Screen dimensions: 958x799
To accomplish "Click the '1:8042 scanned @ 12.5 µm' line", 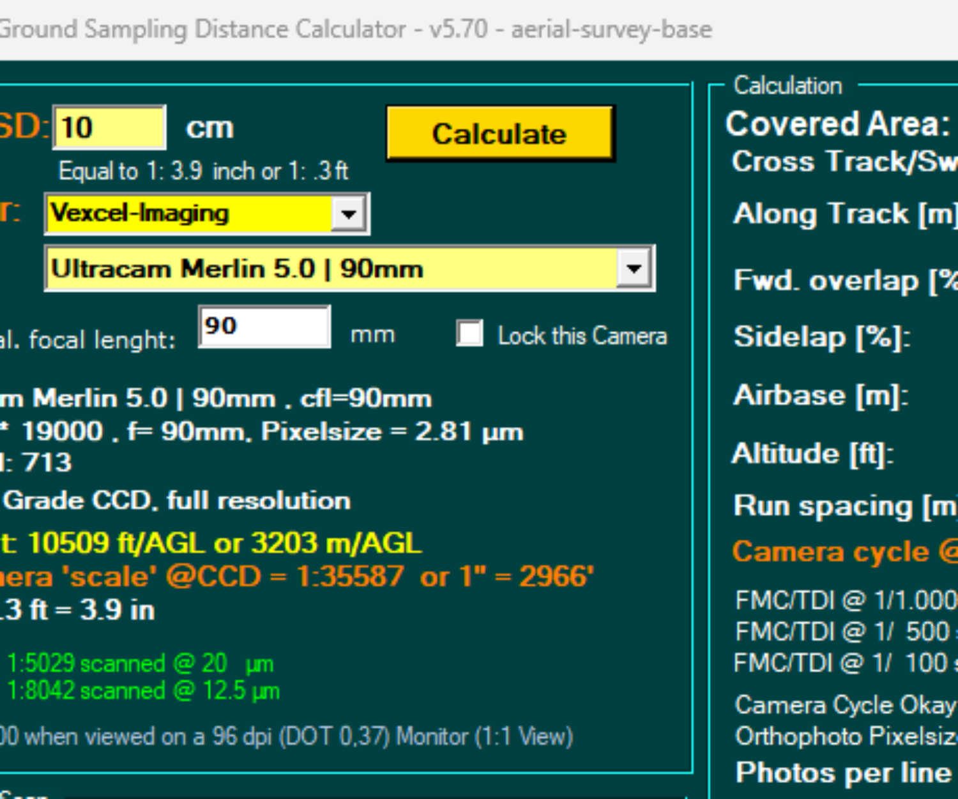I will pyautogui.click(x=143, y=691).
